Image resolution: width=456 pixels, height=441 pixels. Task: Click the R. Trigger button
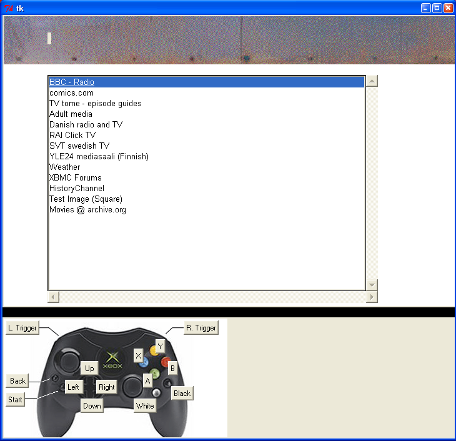201,328
